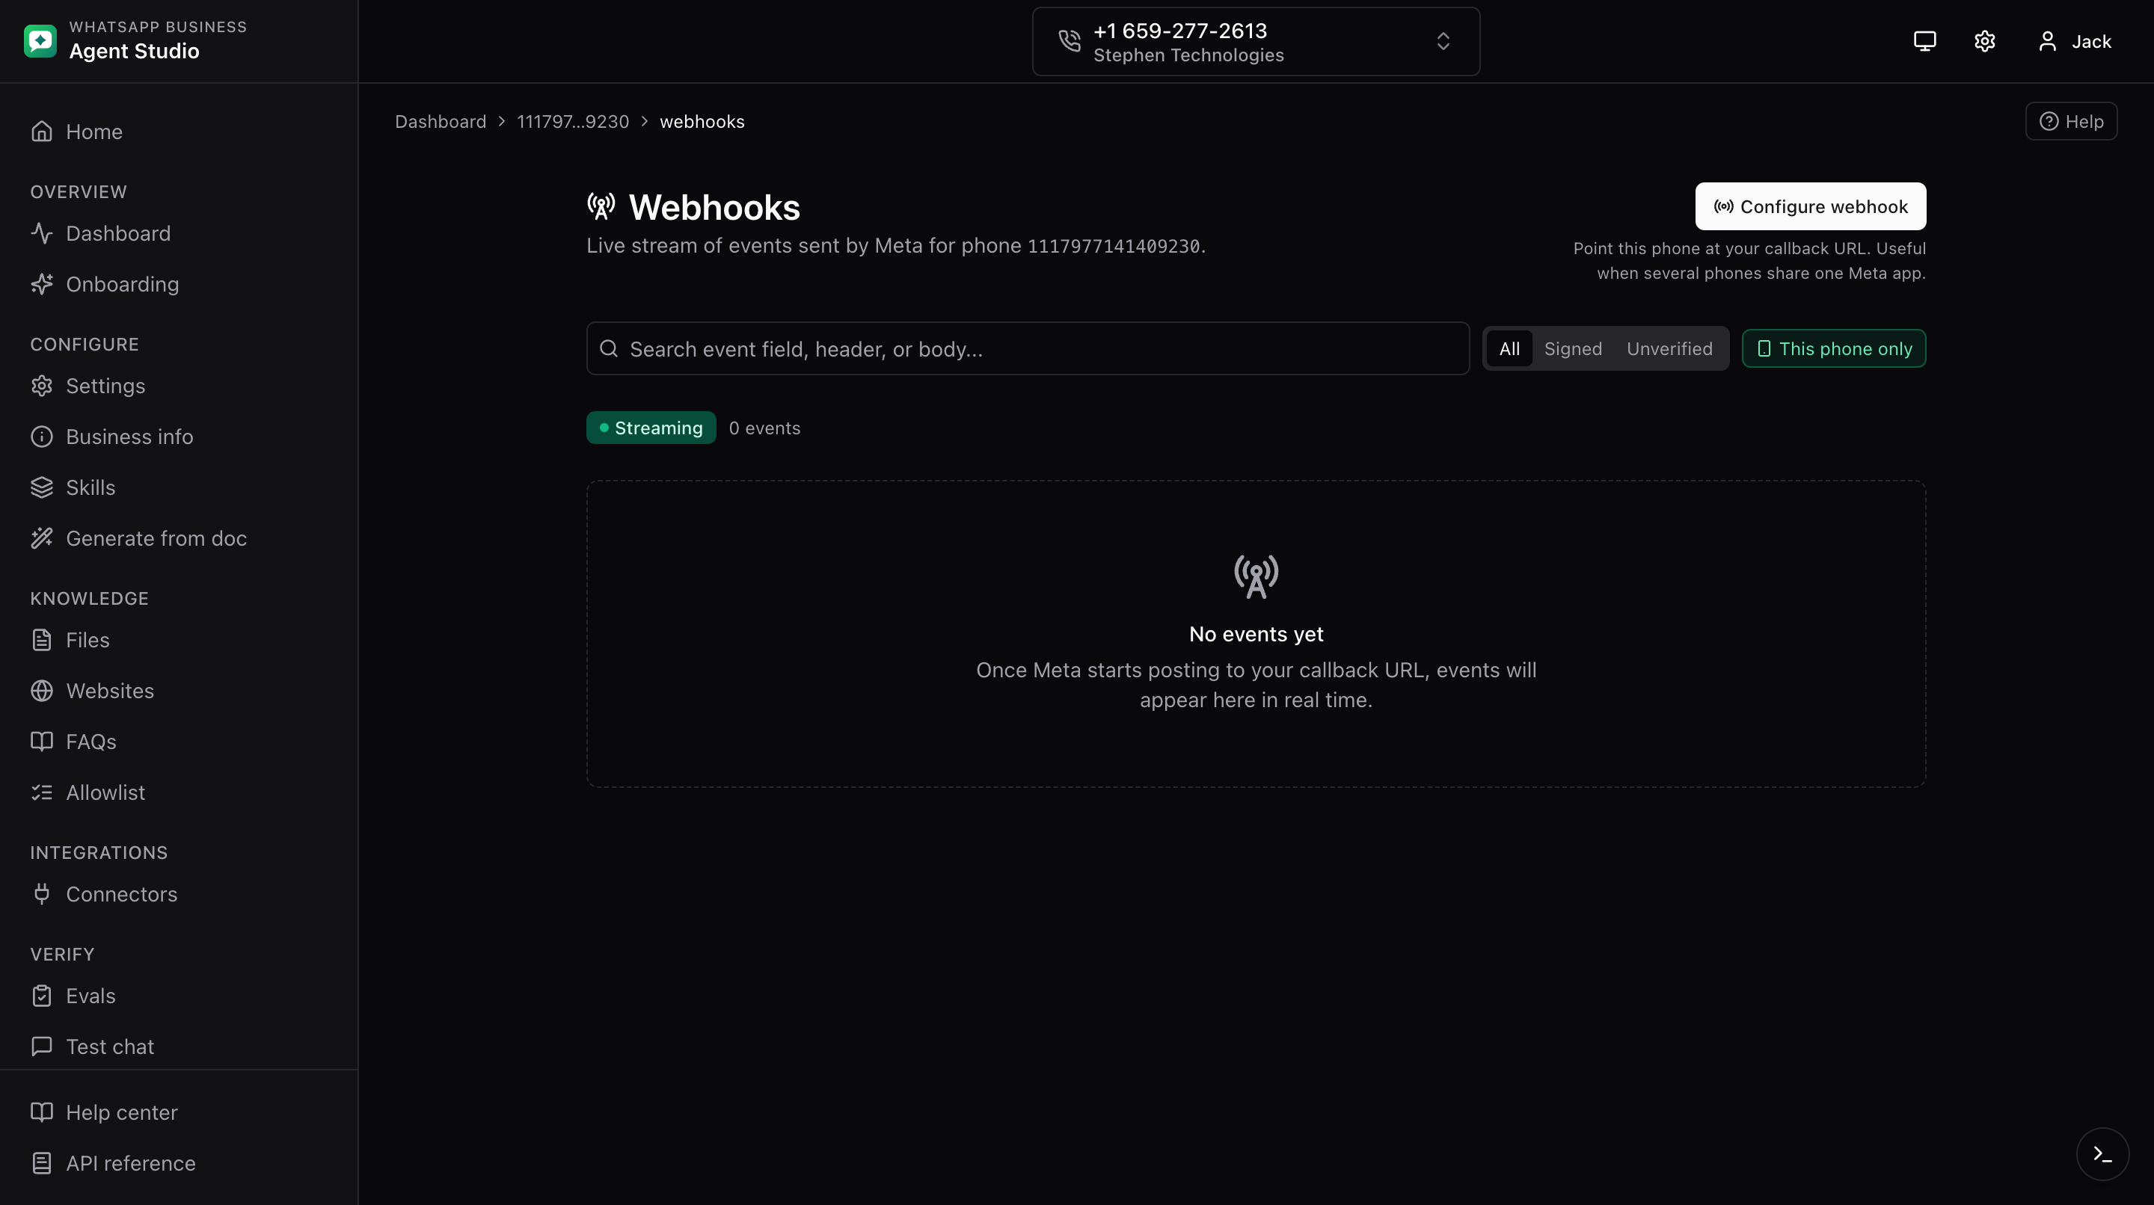Open Settings in the Configure section

(x=179, y=386)
